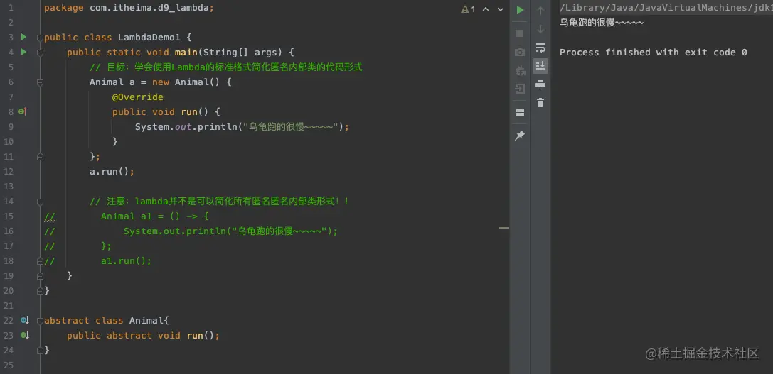Screen dimensions: 773x374
Task: Toggle the Pin Tab pushpin icon
Action: 520,136
